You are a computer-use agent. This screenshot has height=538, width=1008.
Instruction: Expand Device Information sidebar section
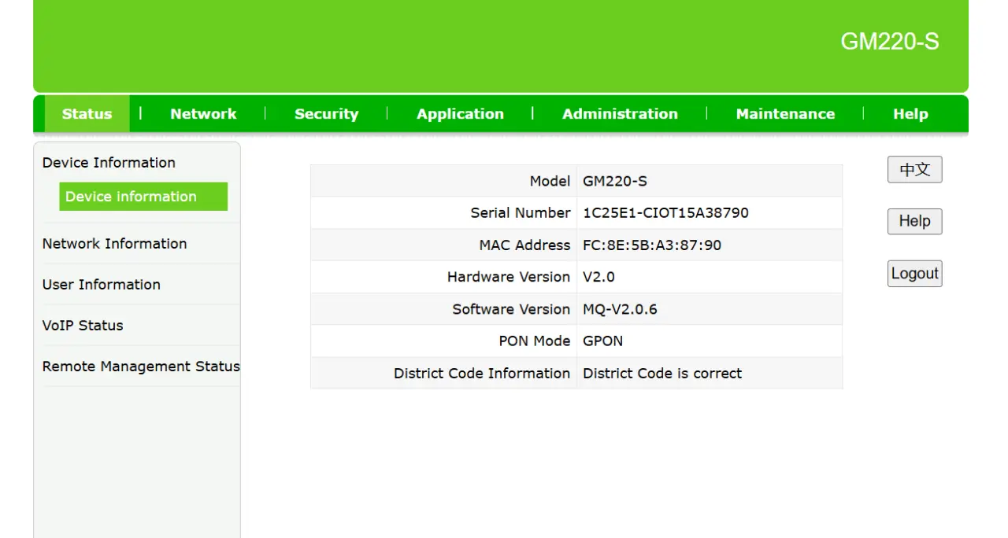pos(109,163)
